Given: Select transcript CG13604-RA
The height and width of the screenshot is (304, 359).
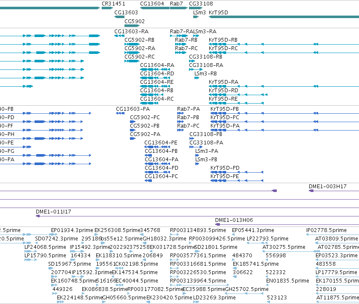Looking at the screenshot, I should point(157,65).
